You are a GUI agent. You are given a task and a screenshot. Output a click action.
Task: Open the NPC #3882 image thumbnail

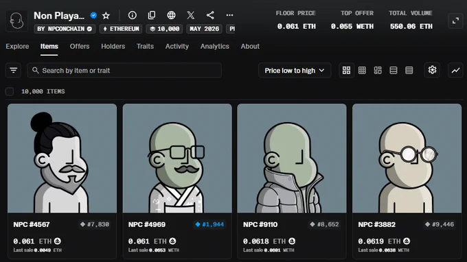coord(407,158)
